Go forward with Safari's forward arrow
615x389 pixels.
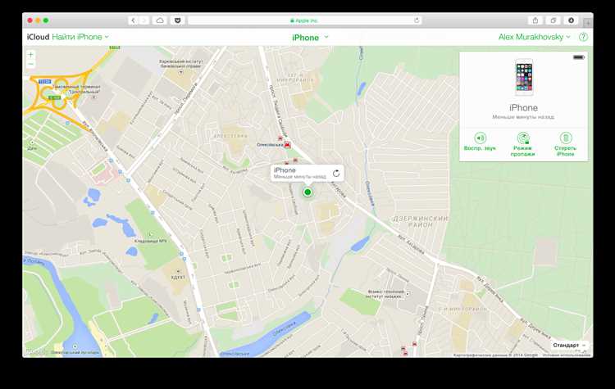tap(144, 20)
